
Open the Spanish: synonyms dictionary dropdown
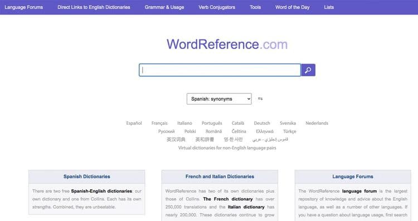219,99
